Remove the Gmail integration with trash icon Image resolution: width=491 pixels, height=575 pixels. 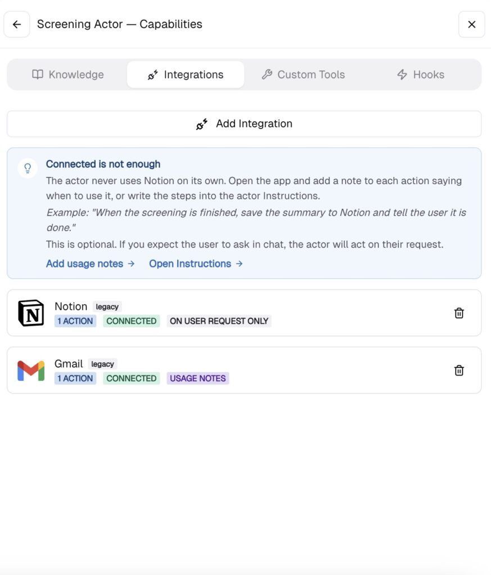459,371
